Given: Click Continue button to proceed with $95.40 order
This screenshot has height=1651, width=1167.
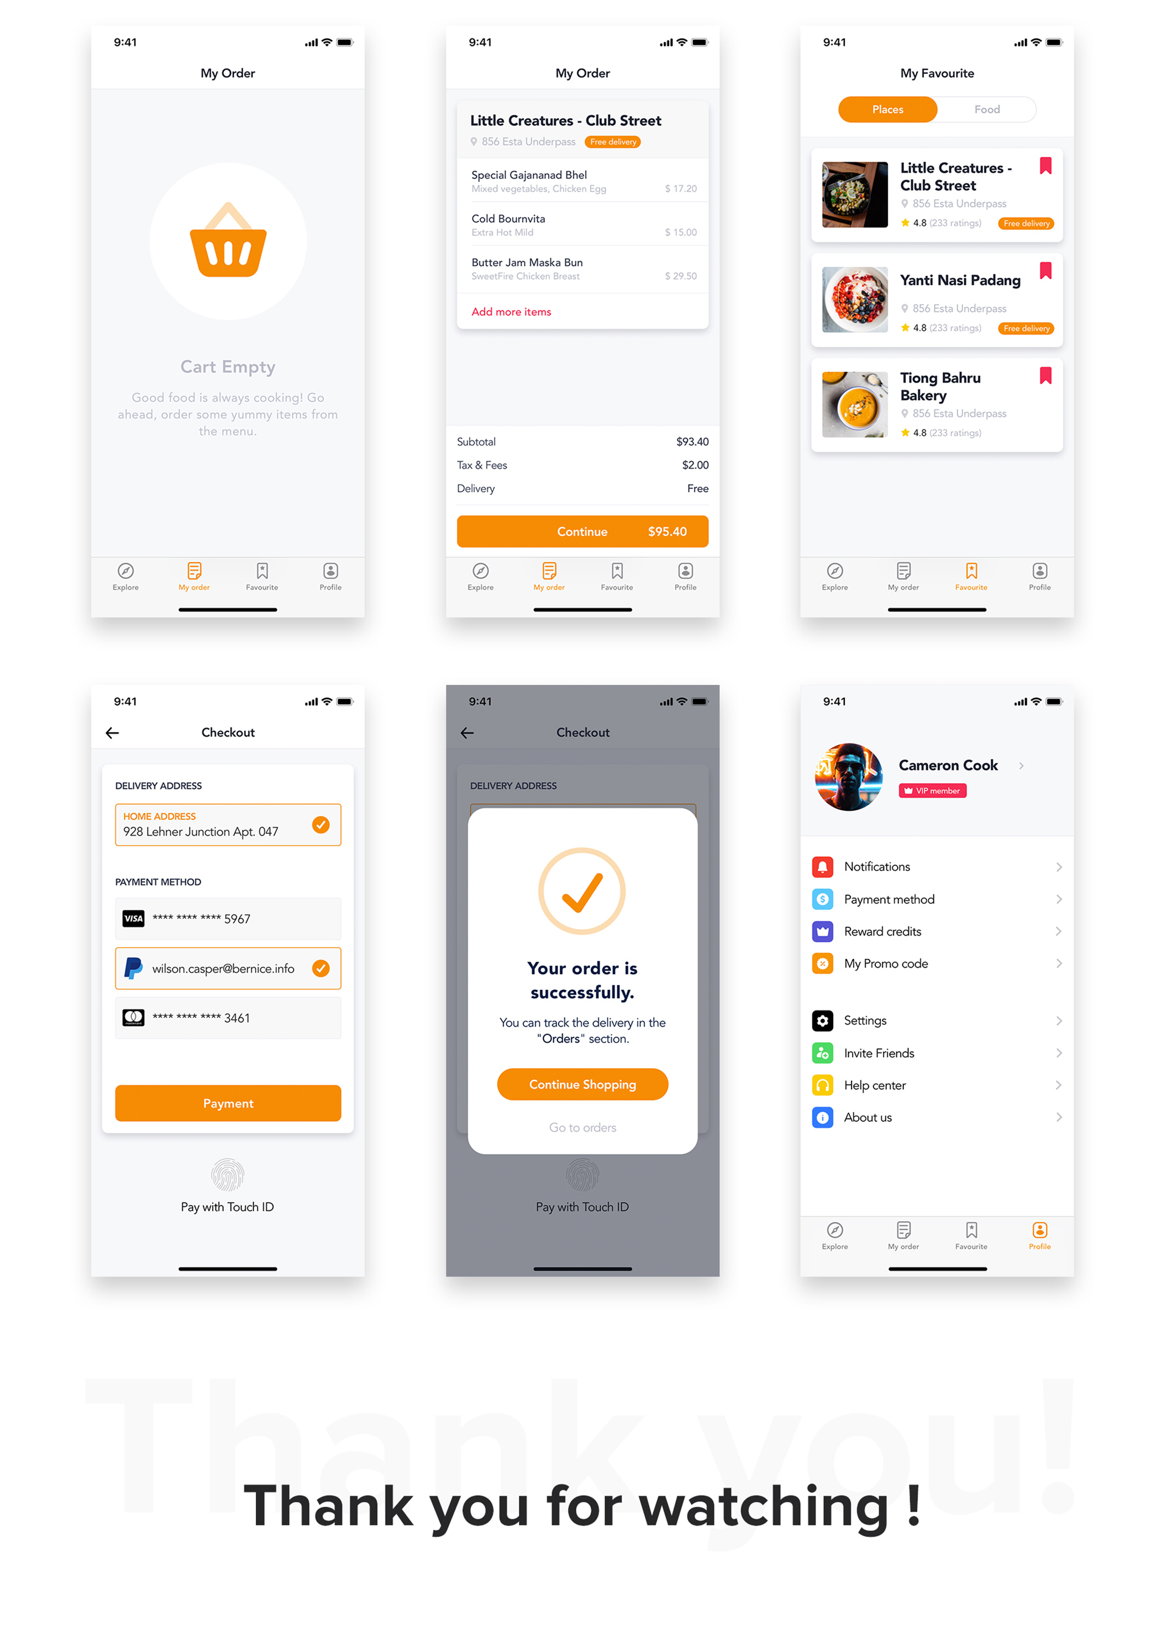Looking at the screenshot, I should pos(583,531).
